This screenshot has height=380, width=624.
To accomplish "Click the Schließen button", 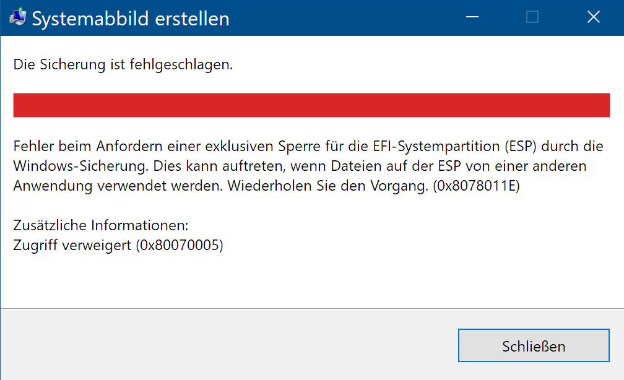I will click(x=534, y=345).
